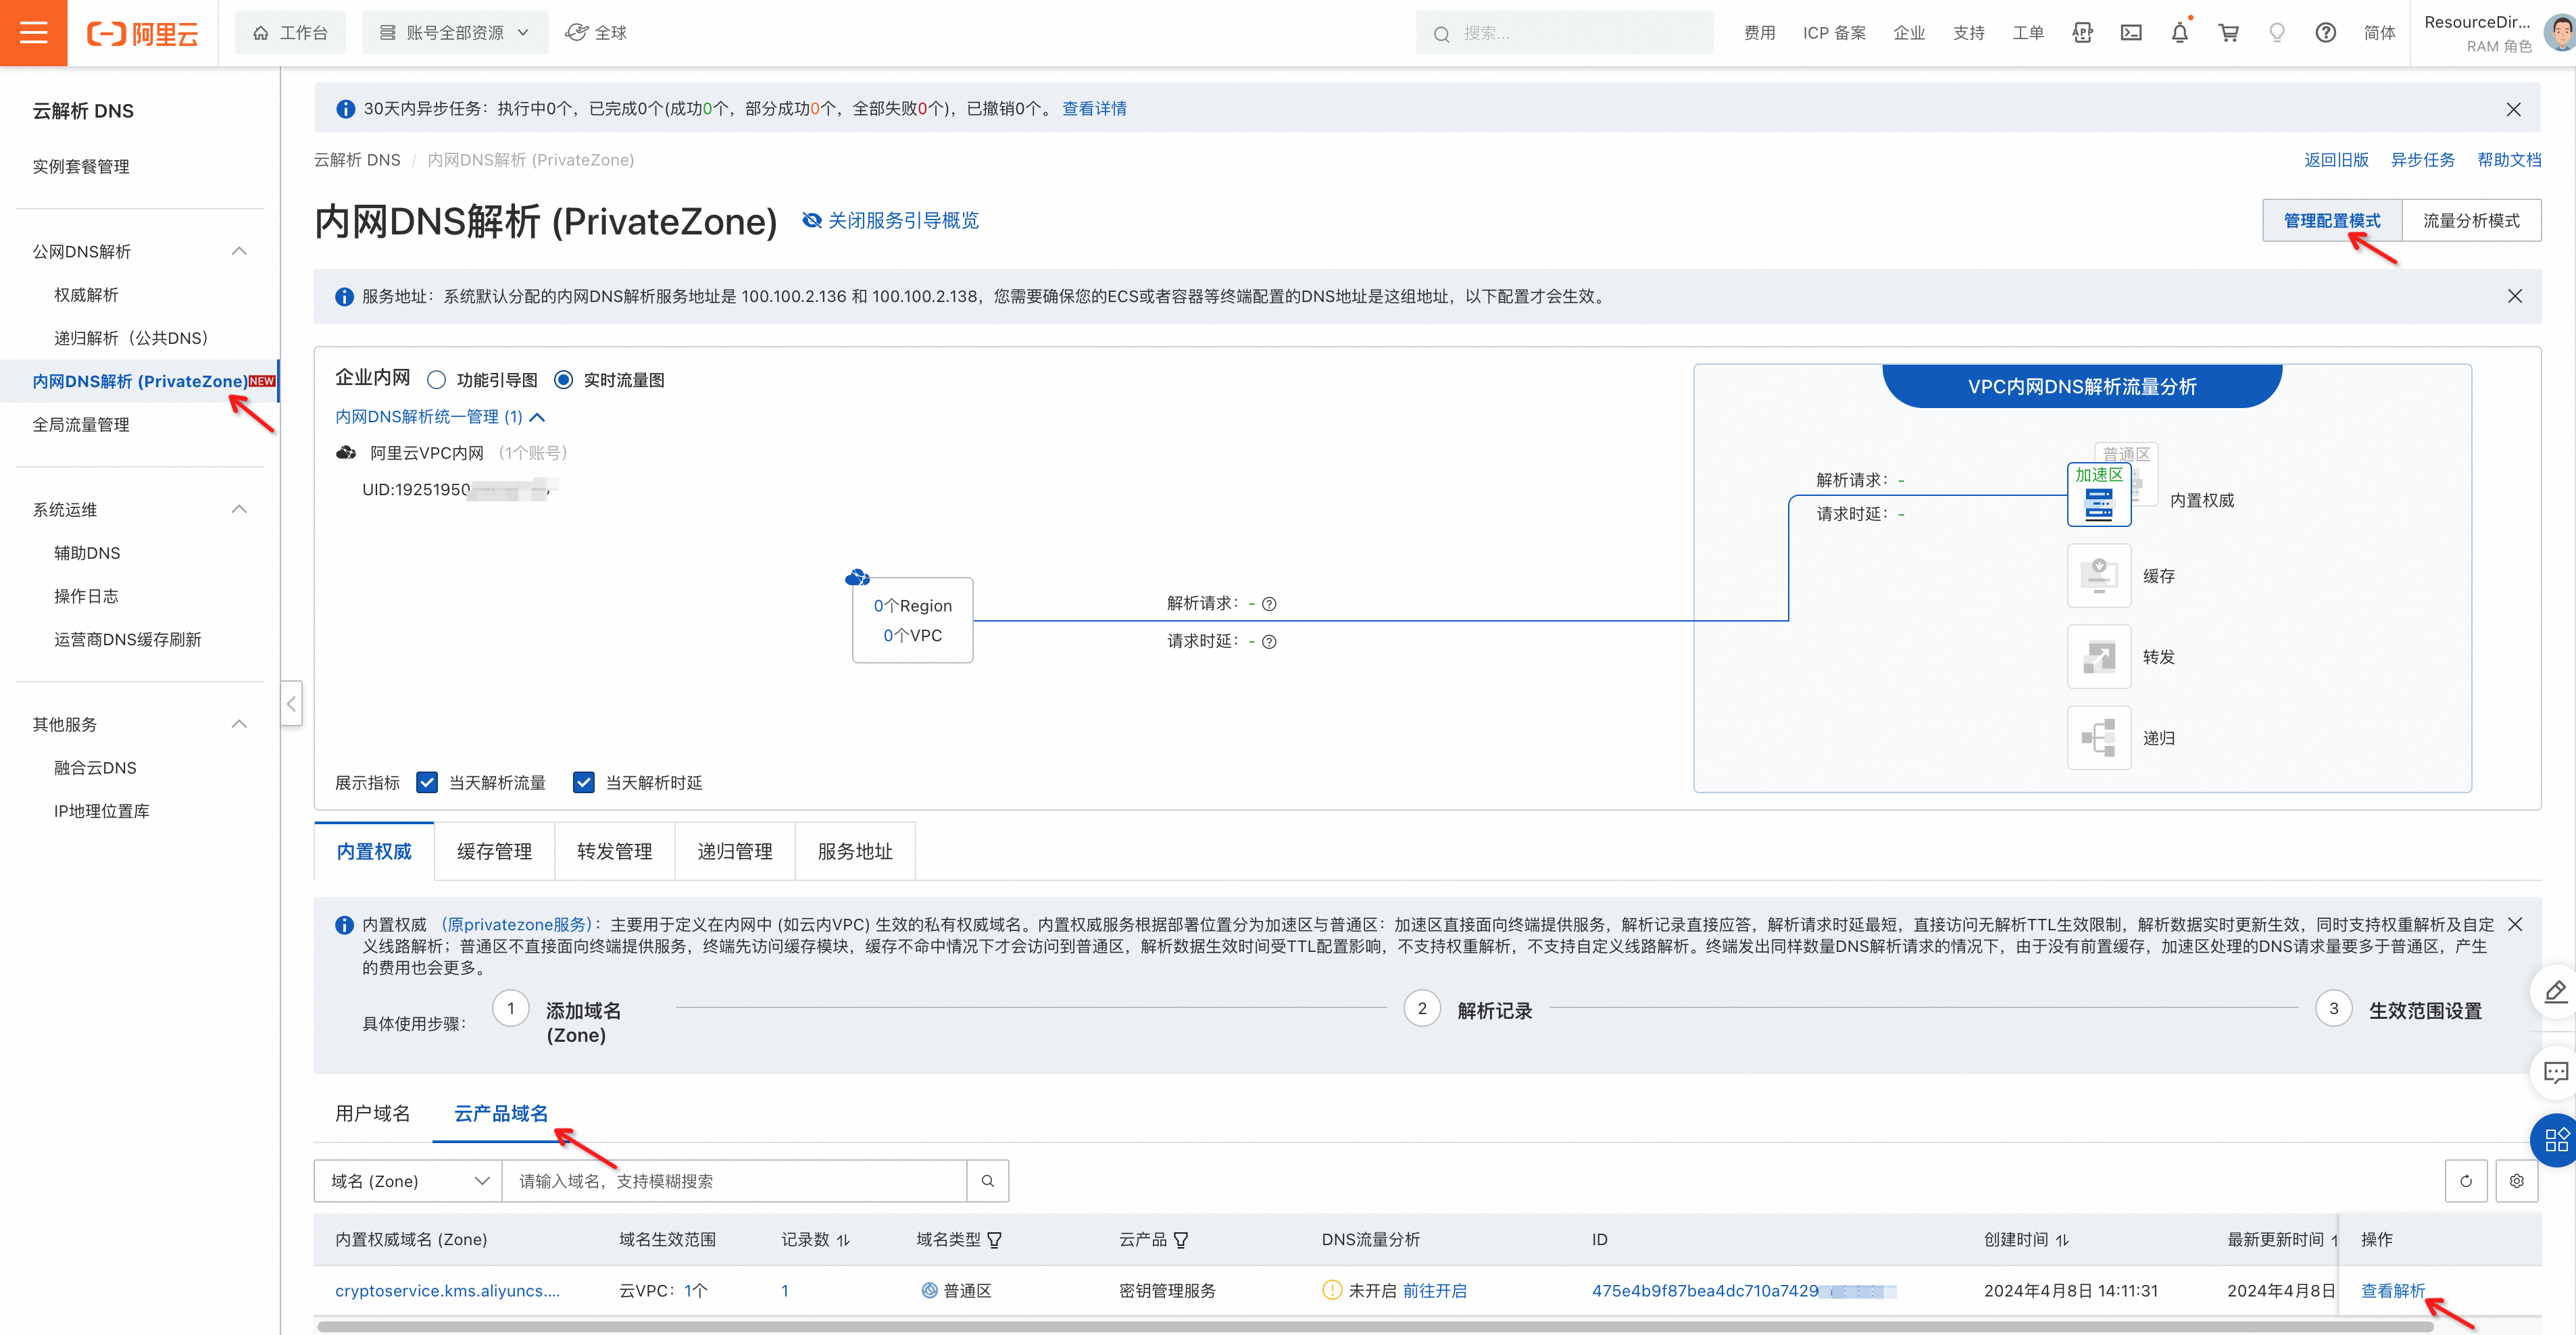Switch to 流量分析模式
This screenshot has height=1335, width=2576.
pyautogui.click(x=2471, y=221)
